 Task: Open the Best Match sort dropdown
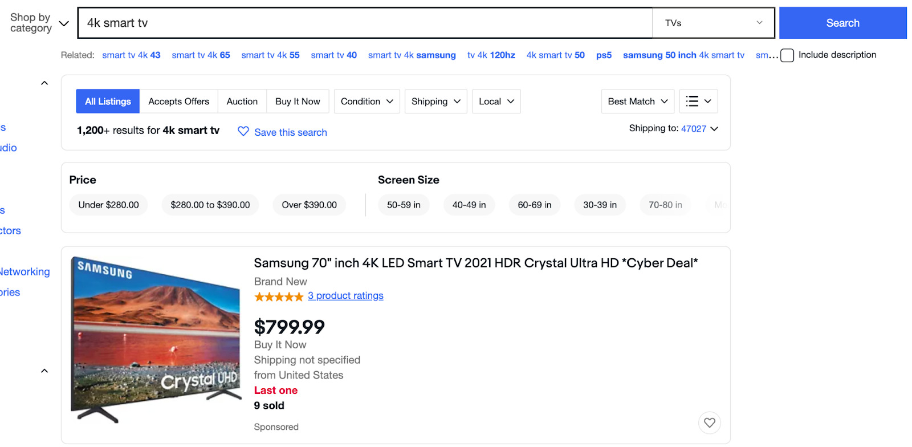637,101
